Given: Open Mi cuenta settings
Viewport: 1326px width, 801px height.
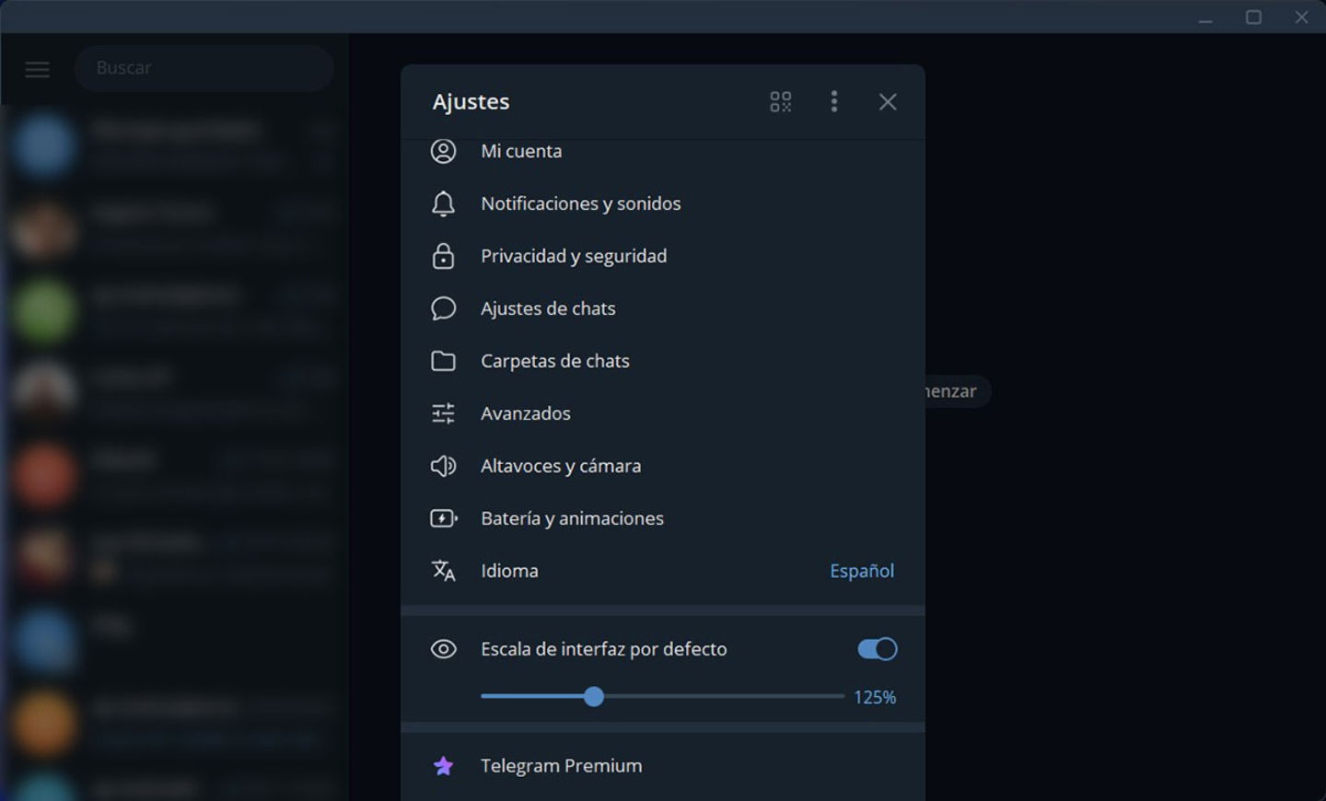Looking at the screenshot, I should pos(663,151).
